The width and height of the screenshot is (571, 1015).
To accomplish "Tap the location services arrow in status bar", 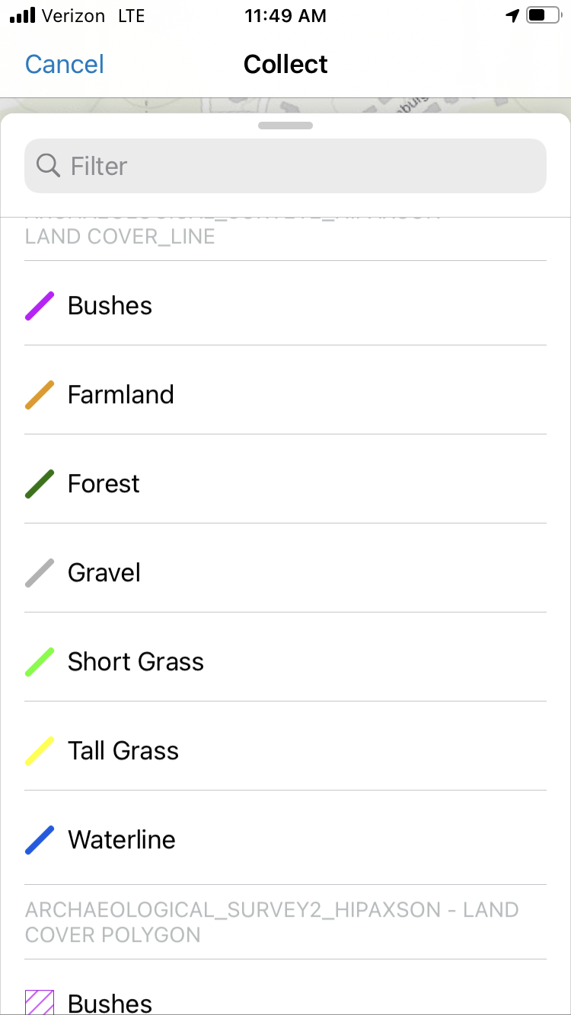I will pos(512,16).
